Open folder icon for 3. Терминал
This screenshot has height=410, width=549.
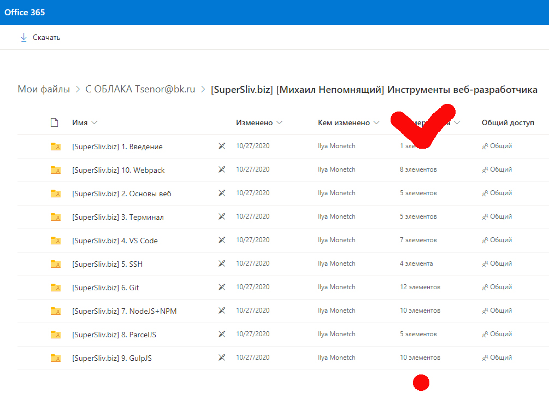[x=56, y=217]
